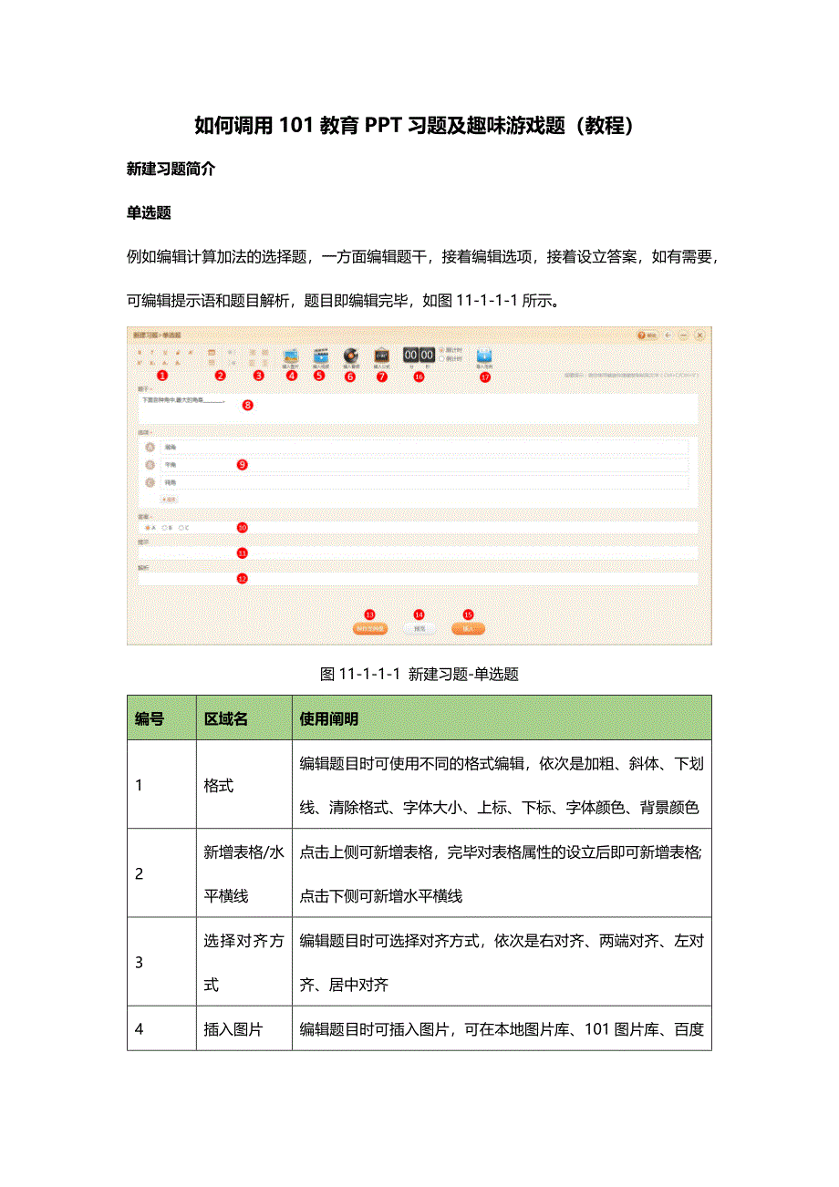Click the Import Exercise icon on far right
Image resolution: width=839 pixels, height=1187 pixels.
484,356
